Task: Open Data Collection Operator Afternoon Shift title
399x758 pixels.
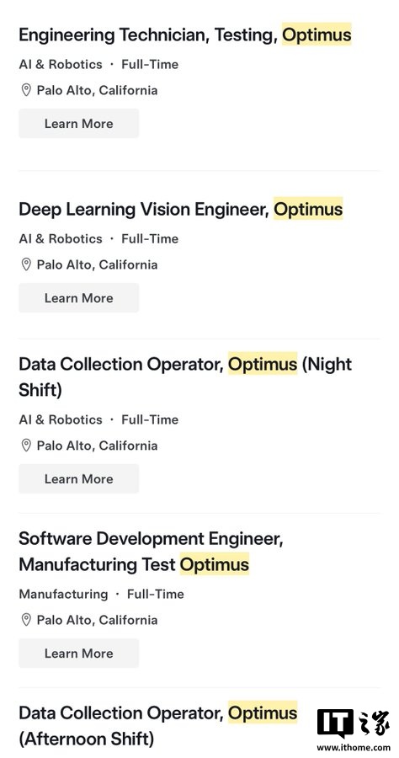Action: [x=158, y=726]
